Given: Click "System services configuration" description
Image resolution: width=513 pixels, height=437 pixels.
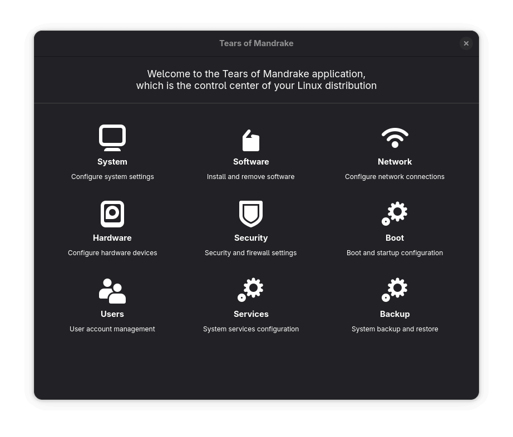Looking at the screenshot, I should point(251,329).
